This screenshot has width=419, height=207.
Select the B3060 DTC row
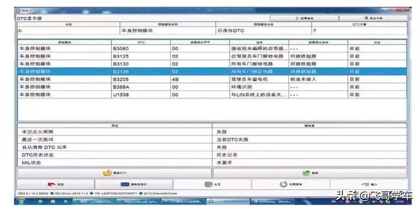click(212, 48)
